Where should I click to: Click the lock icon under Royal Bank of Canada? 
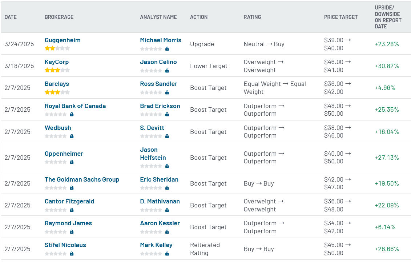72,115
